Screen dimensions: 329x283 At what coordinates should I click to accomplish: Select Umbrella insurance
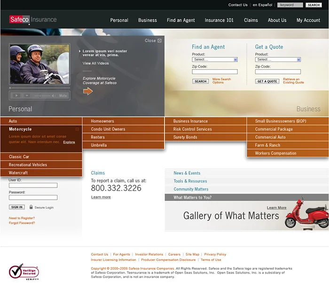click(123, 145)
